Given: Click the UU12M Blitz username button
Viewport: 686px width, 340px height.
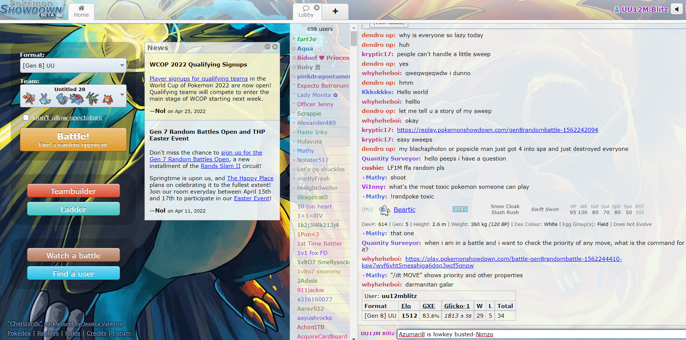Looking at the screenshot, I should [x=641, y=9].
